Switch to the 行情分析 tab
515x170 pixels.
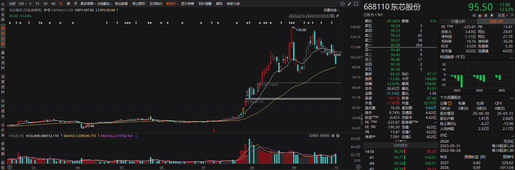coord(458,21)
